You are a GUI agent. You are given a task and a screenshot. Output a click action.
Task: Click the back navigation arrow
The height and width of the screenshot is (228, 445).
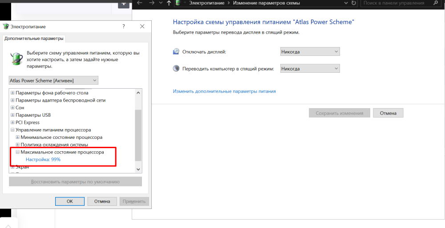coord(140,3)
